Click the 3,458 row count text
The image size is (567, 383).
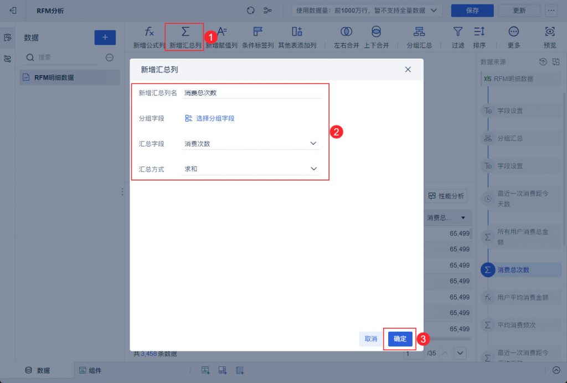[148, 354]
